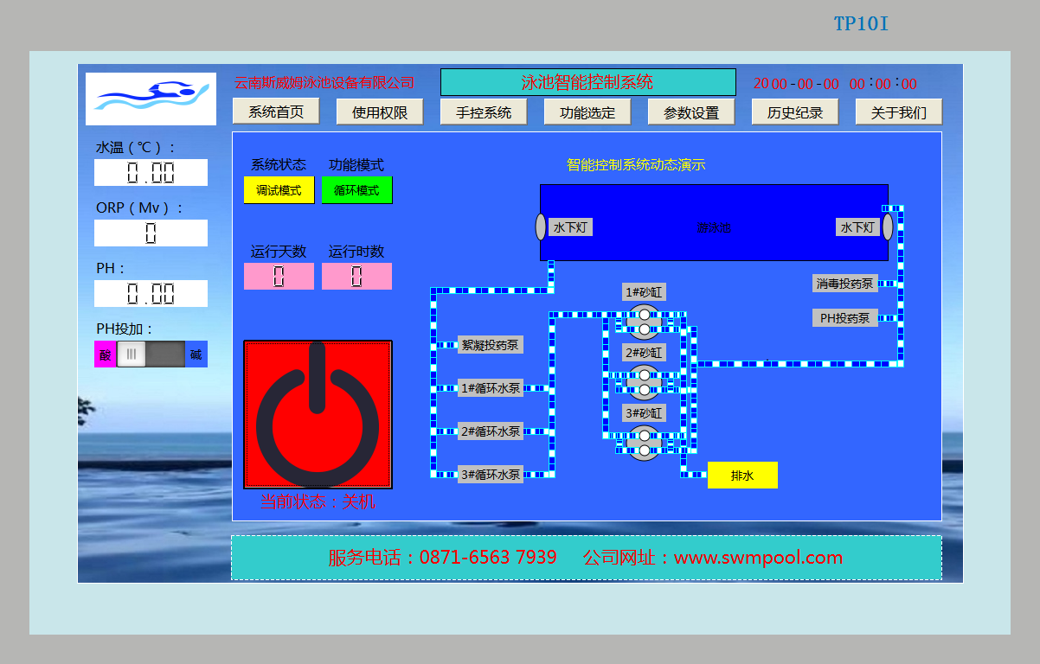1040x664 pixels.
Task: Open the 系统首页 home tab
Action: [276, 112]
